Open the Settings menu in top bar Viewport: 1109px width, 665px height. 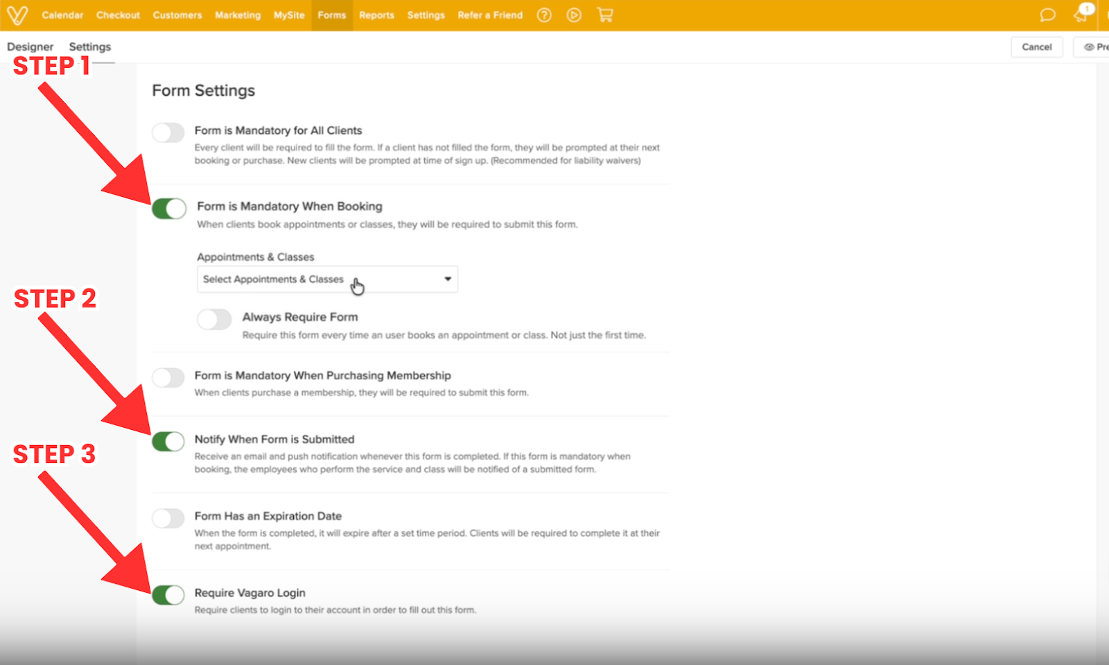point(426,15)
